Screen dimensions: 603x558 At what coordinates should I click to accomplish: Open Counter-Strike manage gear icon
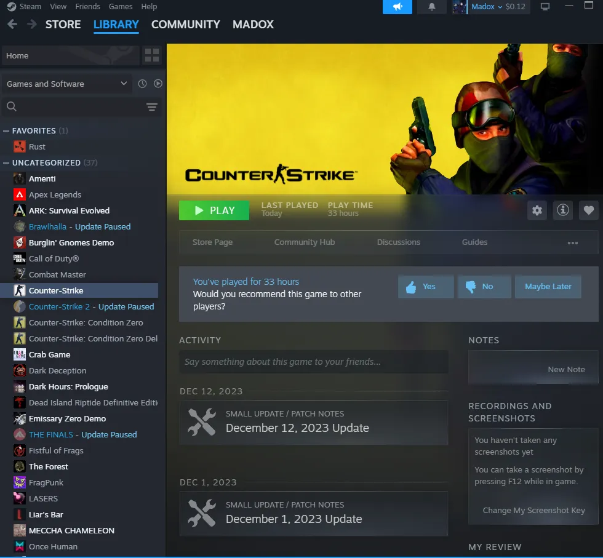pyautogui.click(x=537, y=210)
